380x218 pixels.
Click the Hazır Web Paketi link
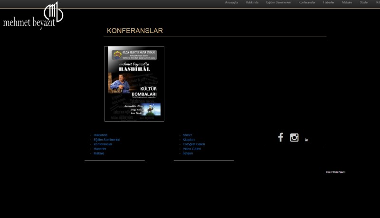click(336, 172)
